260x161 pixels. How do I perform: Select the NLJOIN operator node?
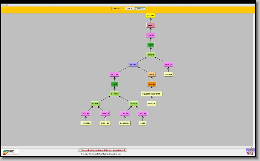click(133, 64)
